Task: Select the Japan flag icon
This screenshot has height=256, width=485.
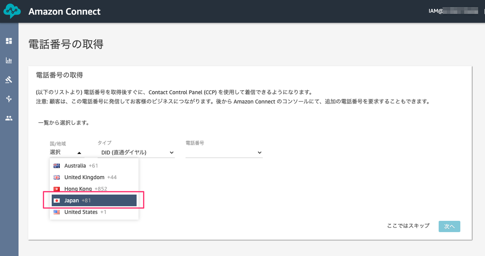Action: pyautogui.click(x=57, y=201)
